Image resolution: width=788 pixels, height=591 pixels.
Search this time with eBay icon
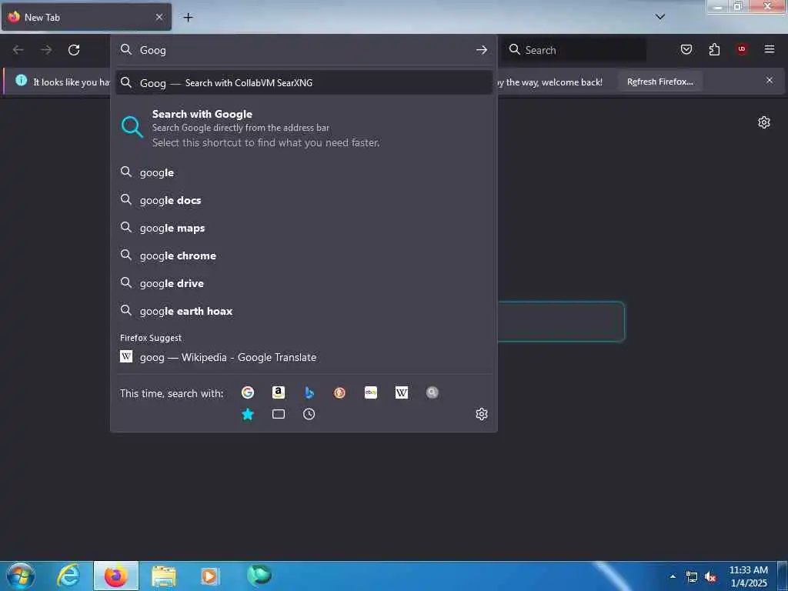(x=371, y=392)
